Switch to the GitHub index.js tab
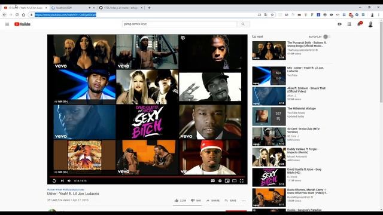The image size is (383, 215). (121, 8)
